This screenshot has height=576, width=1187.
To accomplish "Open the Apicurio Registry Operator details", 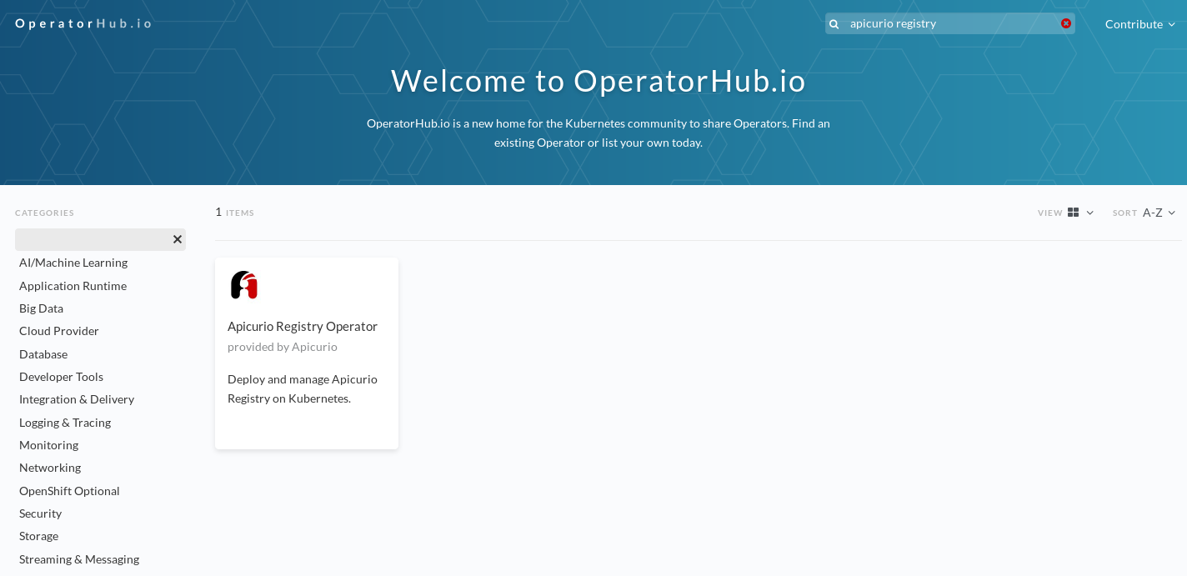I will 303,326.
